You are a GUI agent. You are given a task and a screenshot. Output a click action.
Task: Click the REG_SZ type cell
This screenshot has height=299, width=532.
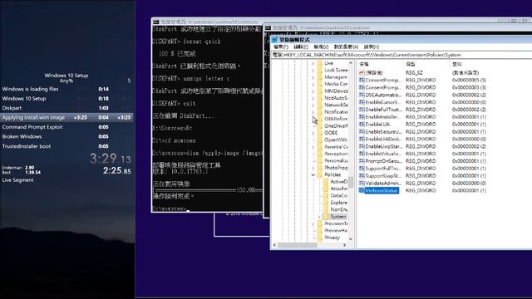click(414, 73)
